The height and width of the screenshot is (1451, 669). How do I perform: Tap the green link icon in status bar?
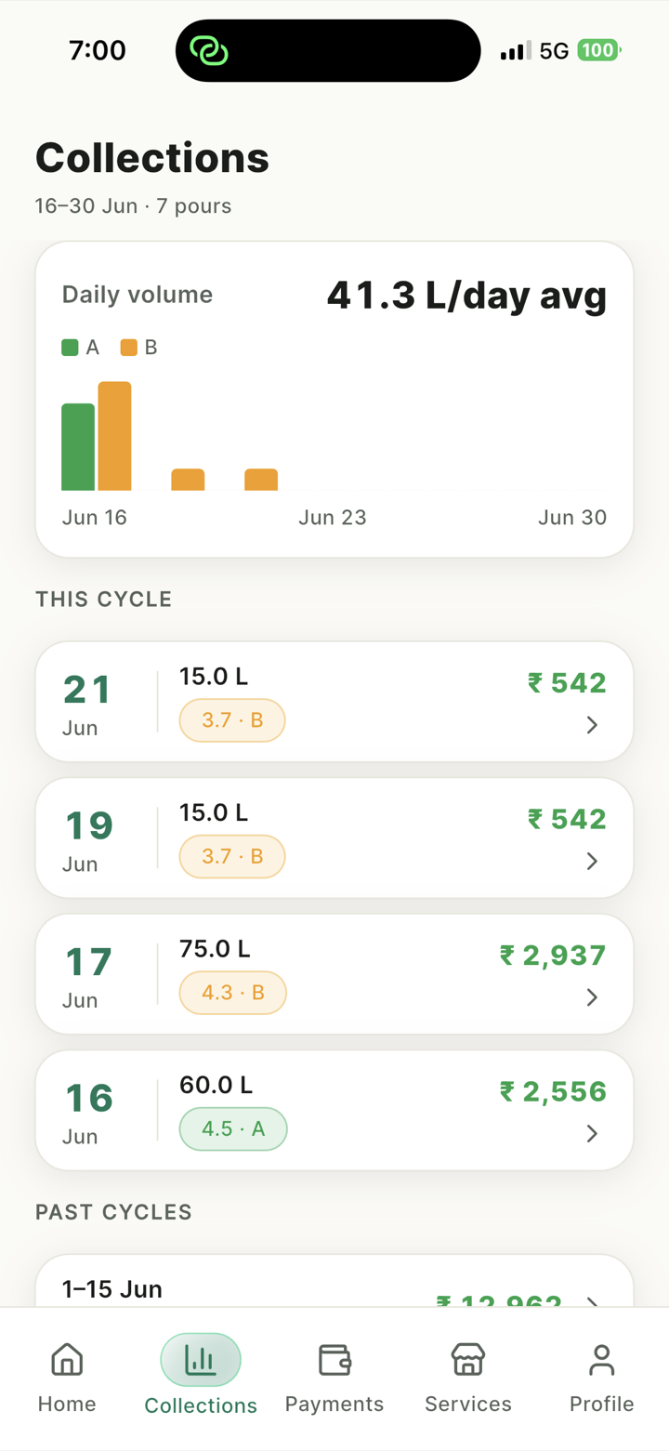click(209, 50)
